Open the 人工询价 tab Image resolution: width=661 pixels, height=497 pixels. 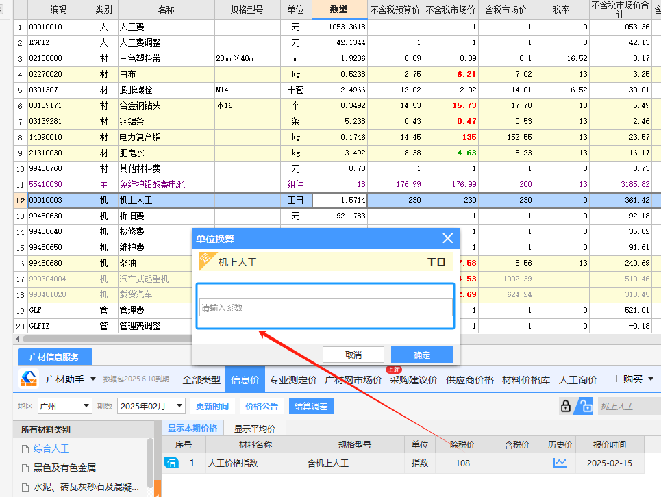coord(578,380)
